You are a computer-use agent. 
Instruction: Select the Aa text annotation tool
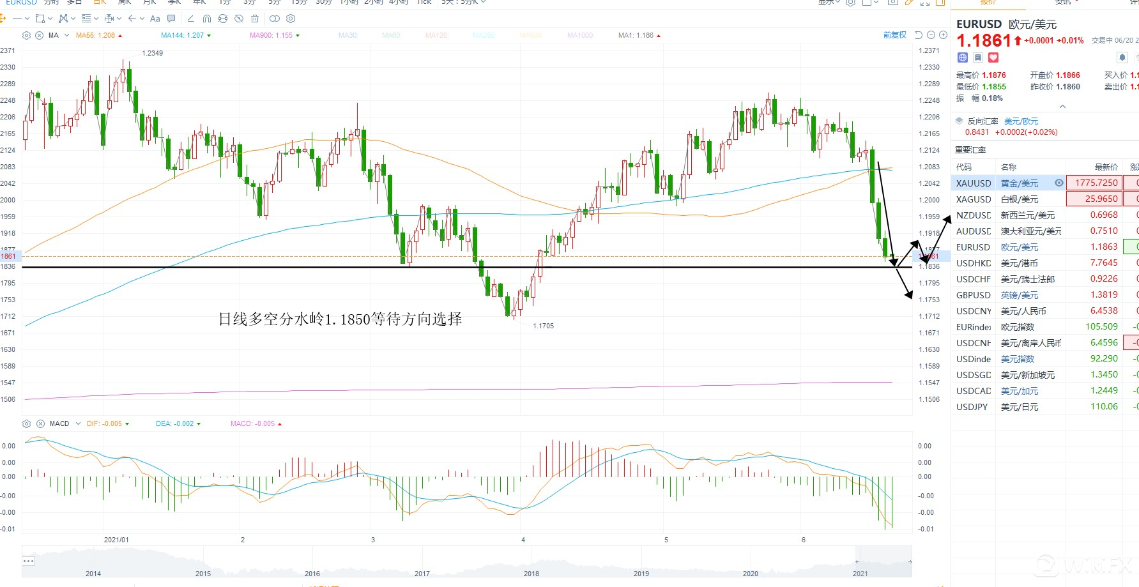155,19
